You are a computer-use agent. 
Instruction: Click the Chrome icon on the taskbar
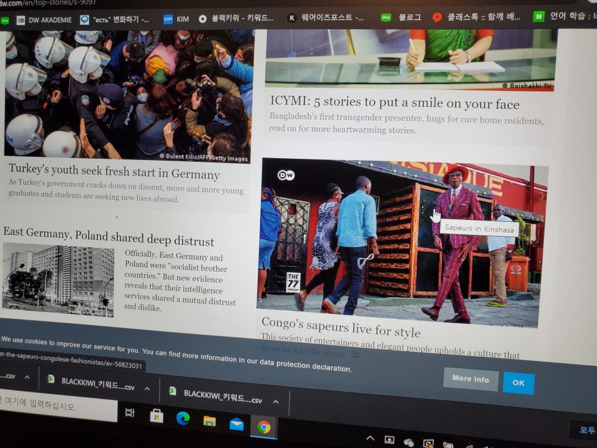coord(264,427)
